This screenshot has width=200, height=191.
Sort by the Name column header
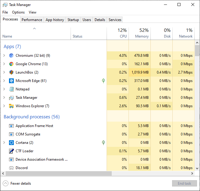(36, 33)
